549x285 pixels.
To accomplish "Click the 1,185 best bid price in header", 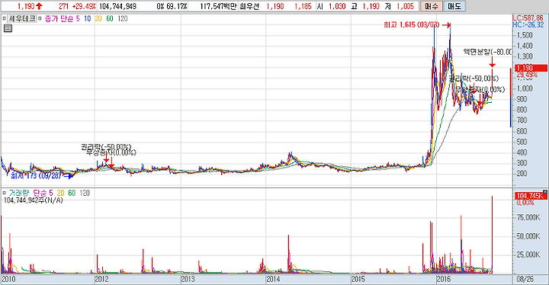I will [303, 6].
